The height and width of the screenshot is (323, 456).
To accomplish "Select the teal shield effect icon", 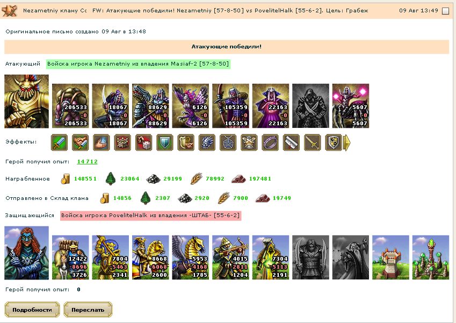I will [164, 142].
